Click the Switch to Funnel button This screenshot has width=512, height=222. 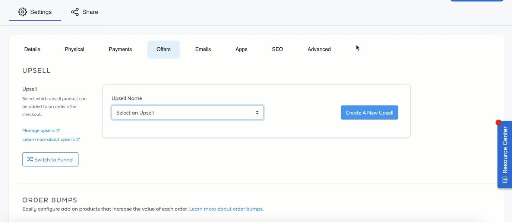pyautogui.click(x=50, y=159)
